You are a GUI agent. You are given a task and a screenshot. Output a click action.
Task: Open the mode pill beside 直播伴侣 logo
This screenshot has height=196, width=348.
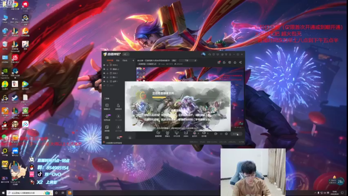[x=126, y=54]
